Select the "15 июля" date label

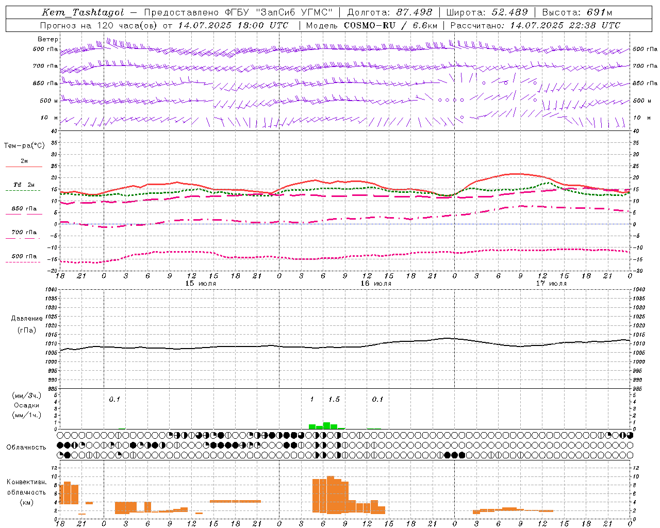coord(201,284)
